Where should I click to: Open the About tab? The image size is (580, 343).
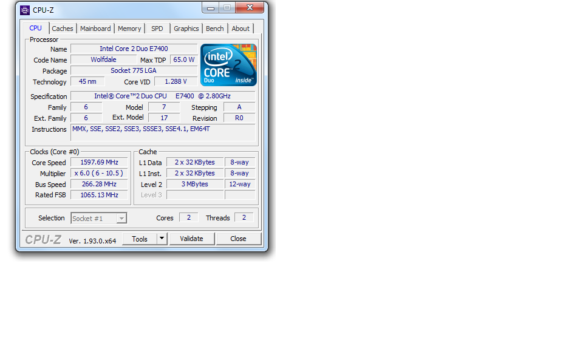tap(241, 29)
